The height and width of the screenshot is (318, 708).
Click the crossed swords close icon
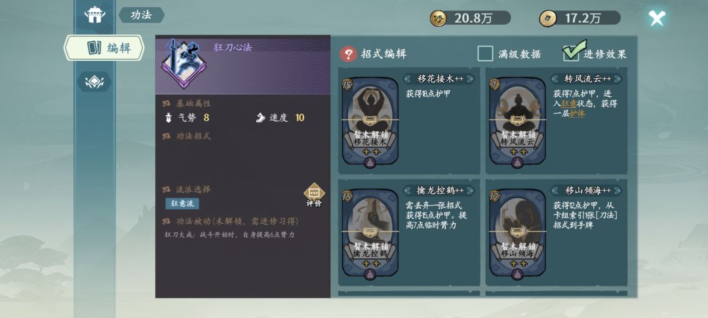pos(657,18)
